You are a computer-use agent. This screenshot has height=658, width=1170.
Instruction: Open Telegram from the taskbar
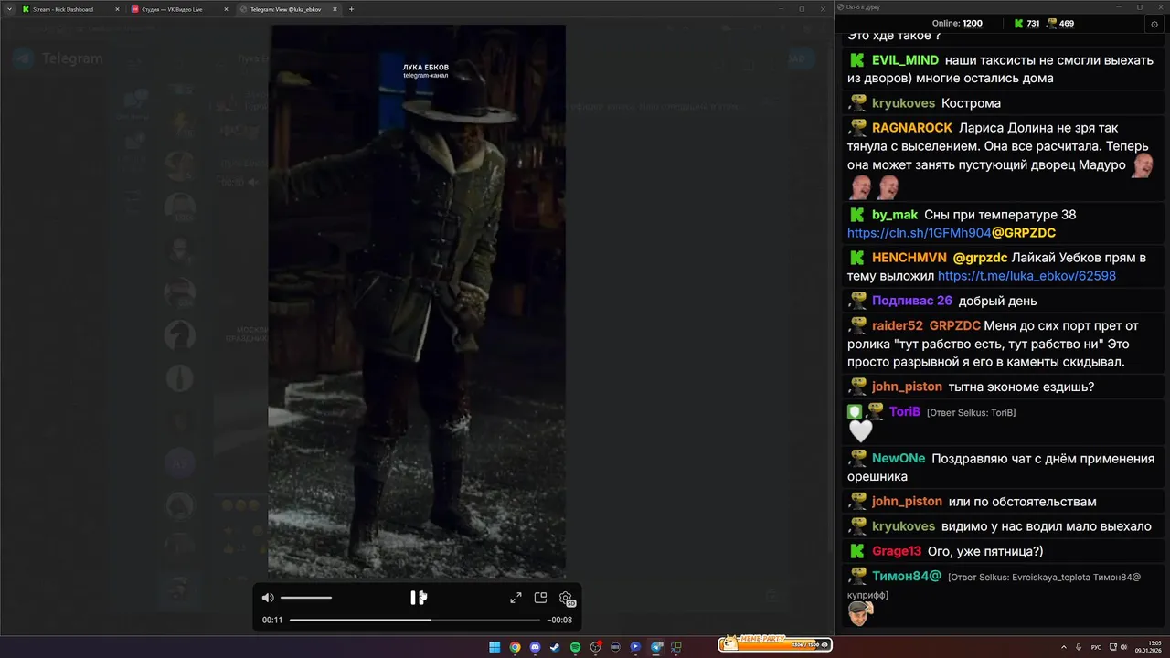tap(655, 647)
